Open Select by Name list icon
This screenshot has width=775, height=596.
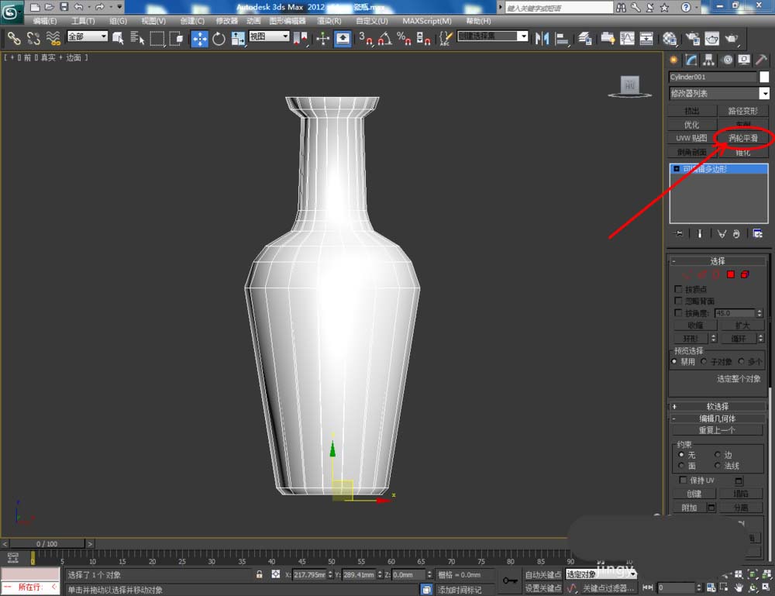(137, 38)
